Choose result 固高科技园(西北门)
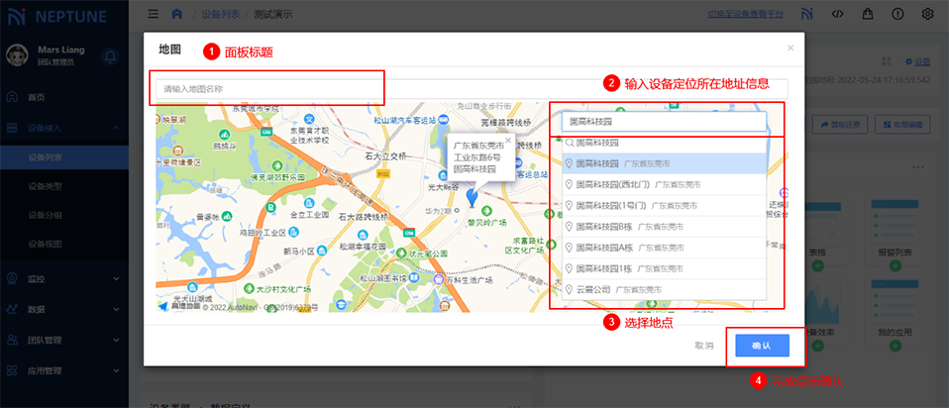This screenshot has width=949, height=408. click(664, 184)
